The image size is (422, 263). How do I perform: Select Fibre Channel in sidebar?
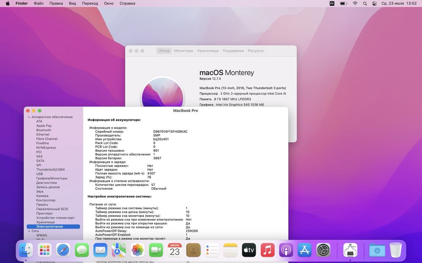point(47,139)
